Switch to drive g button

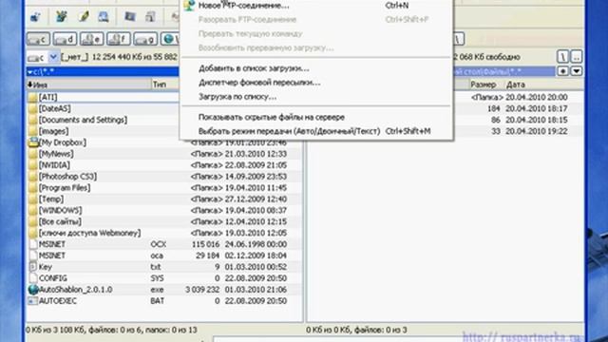(145, 39)
